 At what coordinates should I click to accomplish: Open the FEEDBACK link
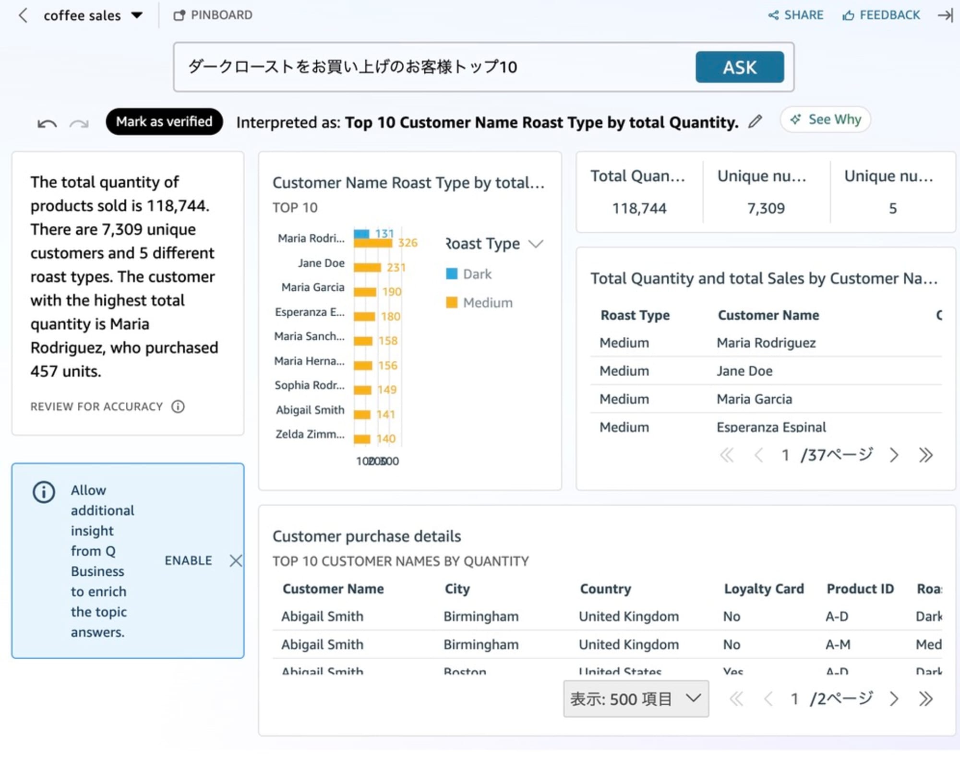tap(881, 15)
